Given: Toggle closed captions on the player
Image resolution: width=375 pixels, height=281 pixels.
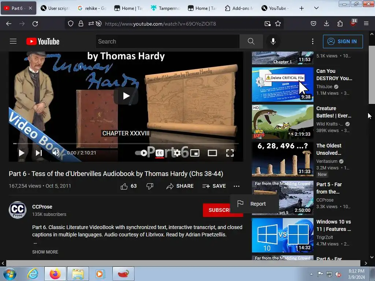Looking at the screenshot, I should [x=160, y=153].
